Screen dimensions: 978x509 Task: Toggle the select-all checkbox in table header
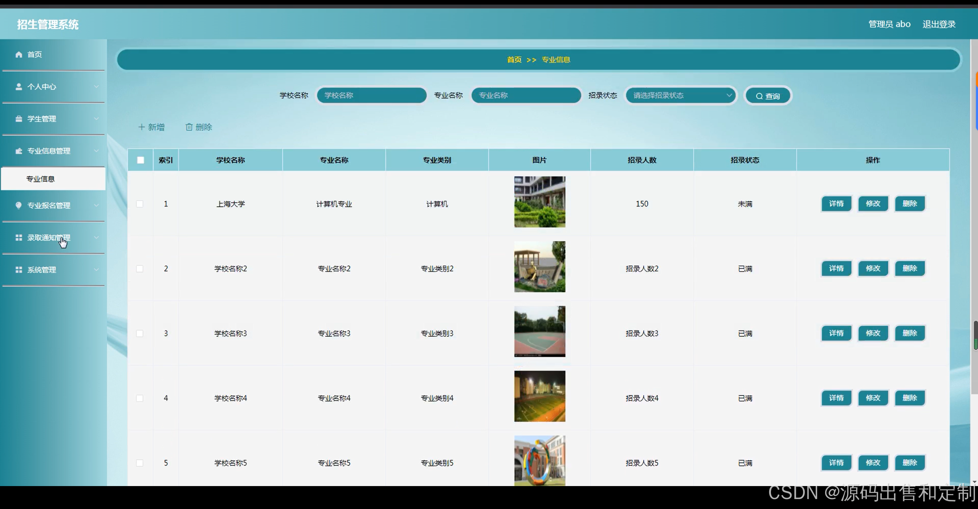click(x=141, y=160)
